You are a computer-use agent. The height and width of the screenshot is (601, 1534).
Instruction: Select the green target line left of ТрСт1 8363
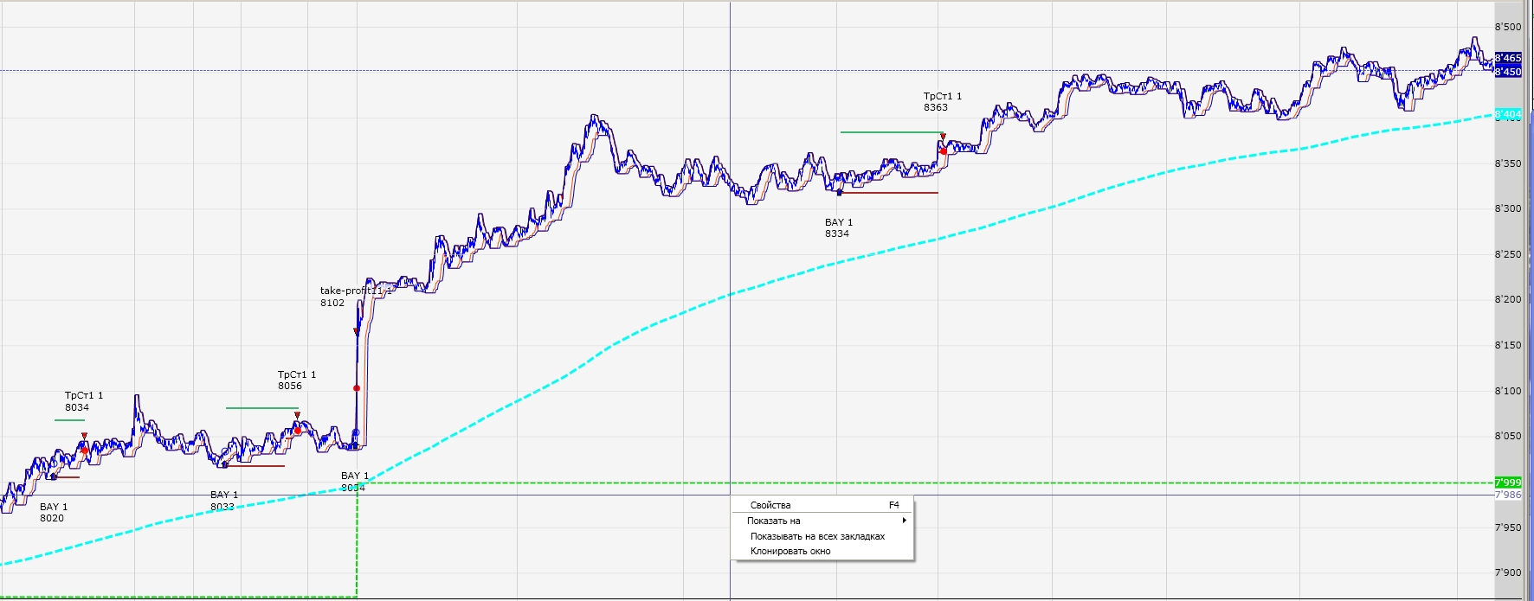click(x=892, y=132)
